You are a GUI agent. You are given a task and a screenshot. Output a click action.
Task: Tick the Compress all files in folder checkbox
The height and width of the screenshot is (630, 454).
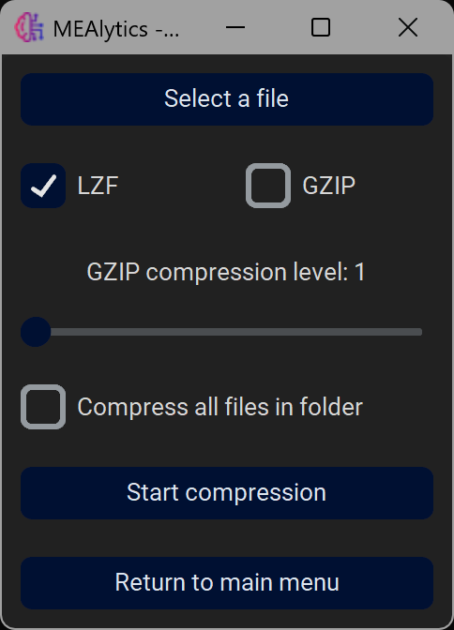coord(43,407)
